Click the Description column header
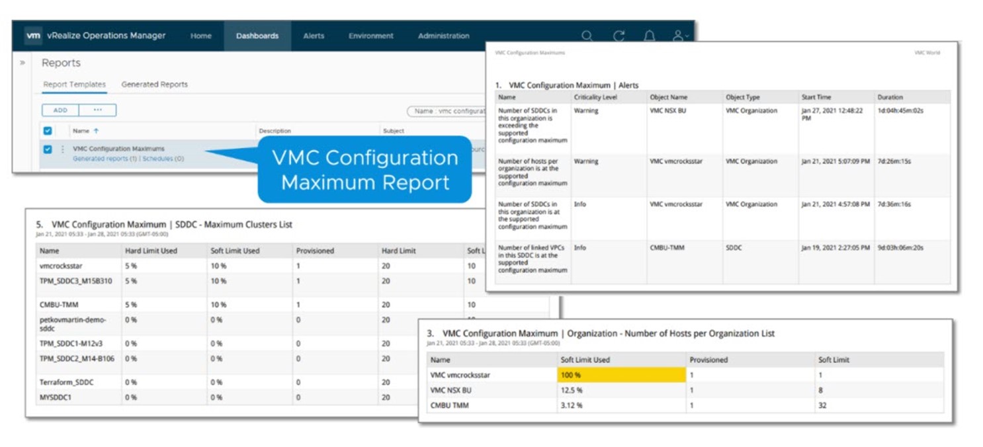Viewport: 983px width, 447px height. [275, 131]
